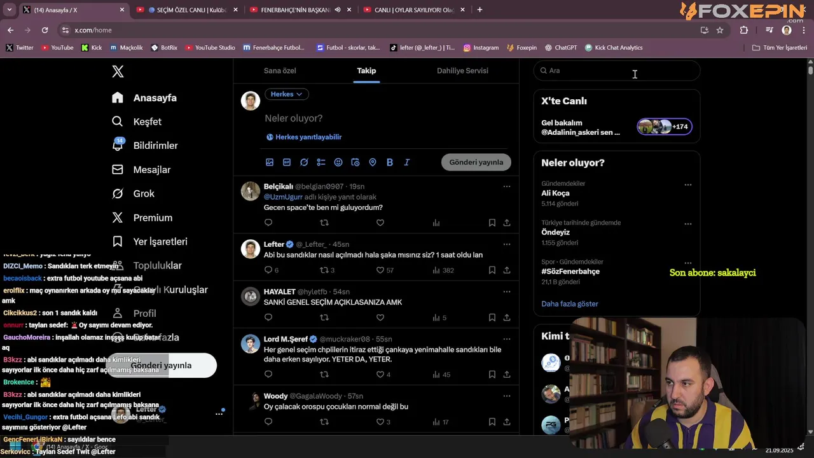Click the X logo in sidebar
The image size is (814, 458).
(118, 71)
